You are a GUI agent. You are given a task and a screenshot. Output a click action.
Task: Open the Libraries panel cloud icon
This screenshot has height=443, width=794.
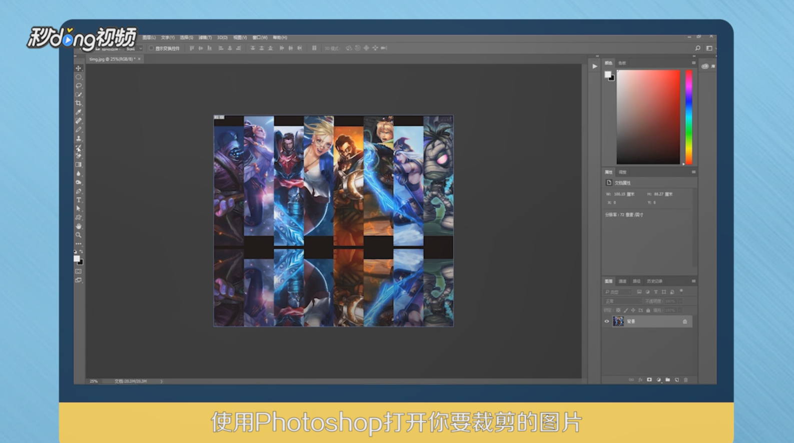(x=705, y=66)
